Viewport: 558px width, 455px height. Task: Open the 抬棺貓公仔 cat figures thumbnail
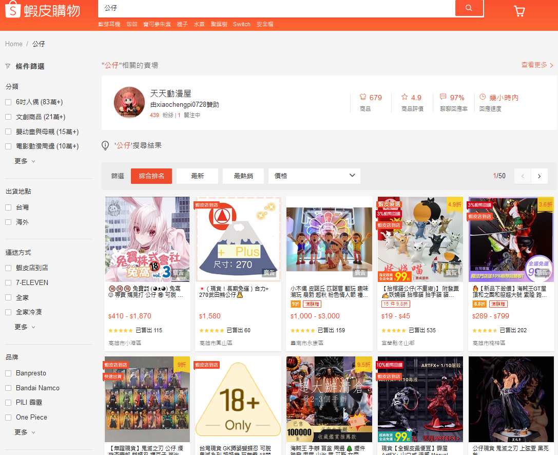click(x=420, y=239)
